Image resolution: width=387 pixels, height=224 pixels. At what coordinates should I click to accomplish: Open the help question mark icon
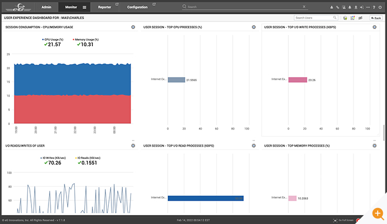(374, 7)
